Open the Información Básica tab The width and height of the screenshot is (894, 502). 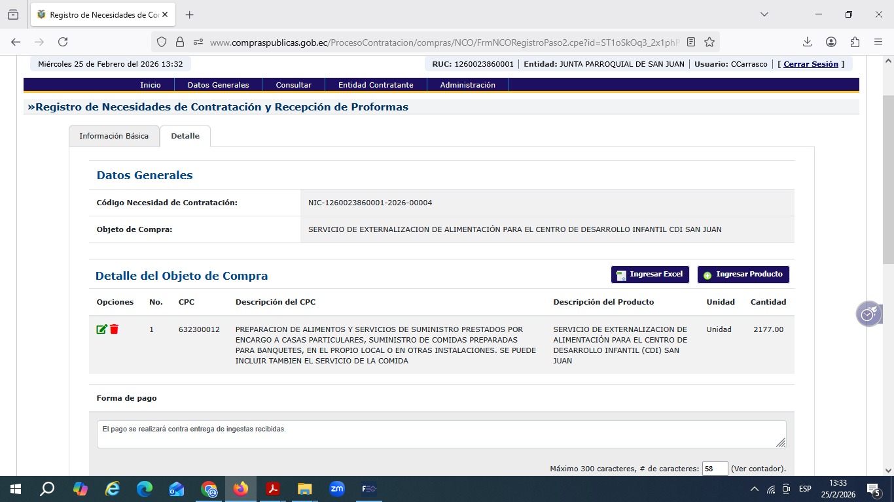(114, 136)
